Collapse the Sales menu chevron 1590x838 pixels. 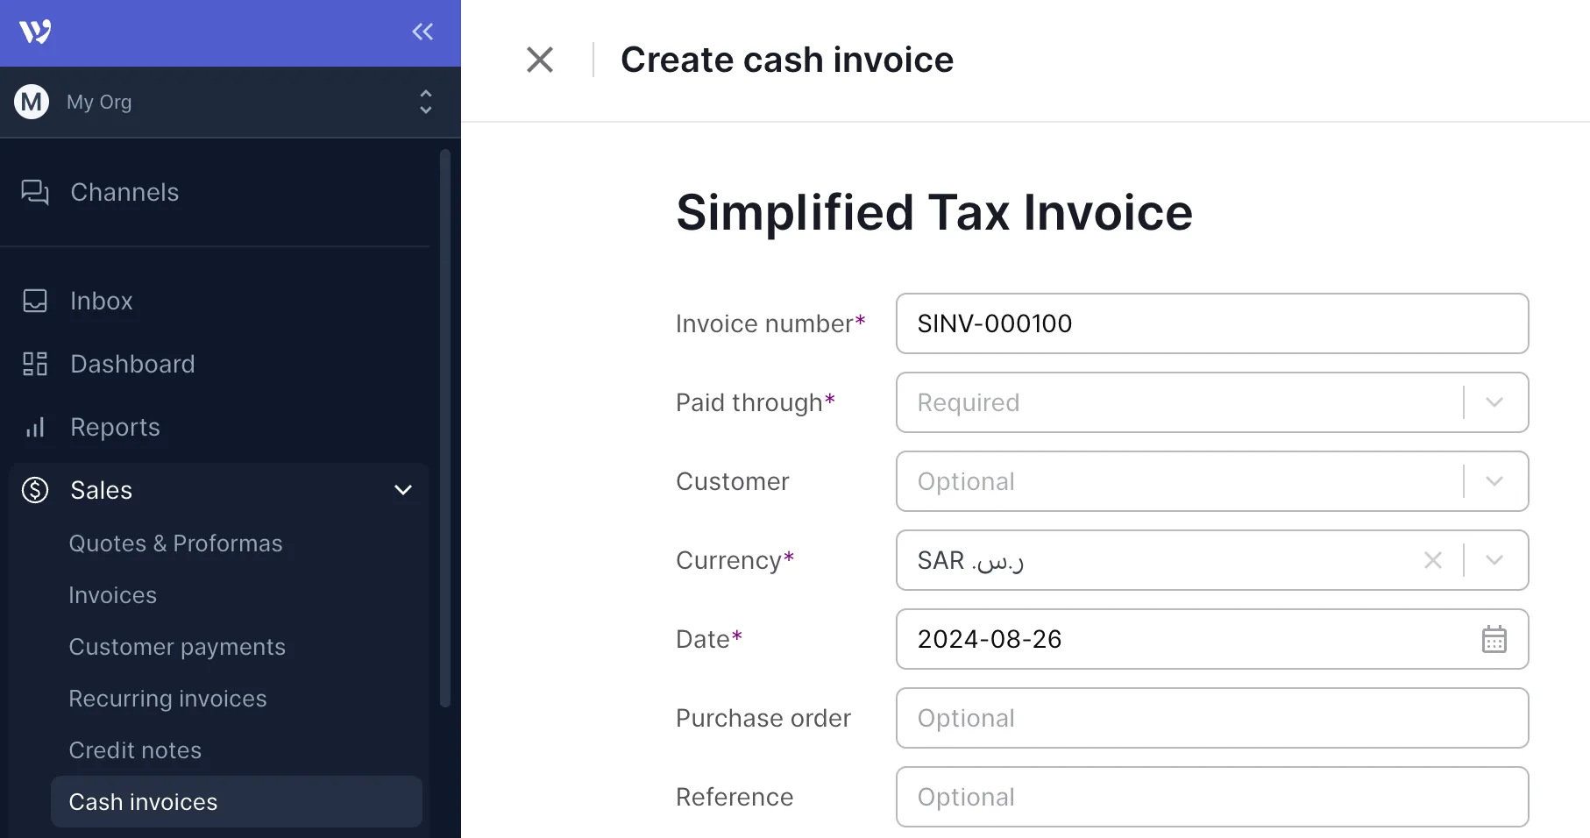[403, 490]
